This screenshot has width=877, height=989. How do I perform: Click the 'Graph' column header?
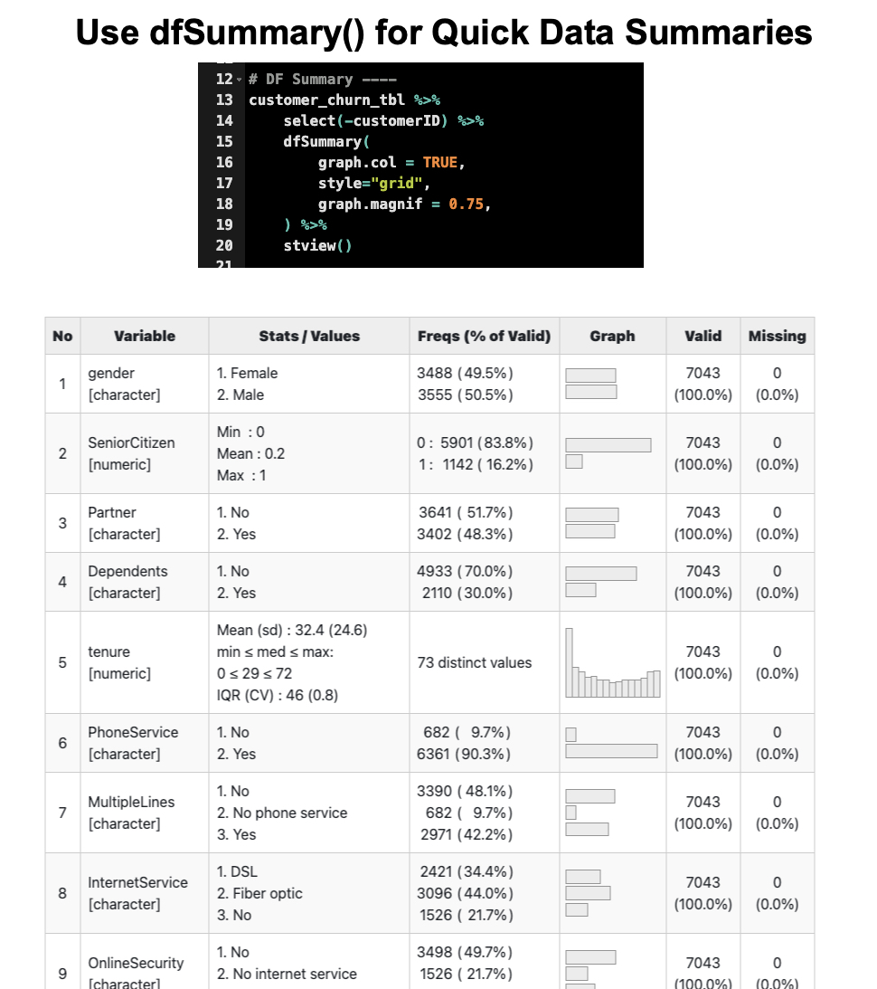612,337
